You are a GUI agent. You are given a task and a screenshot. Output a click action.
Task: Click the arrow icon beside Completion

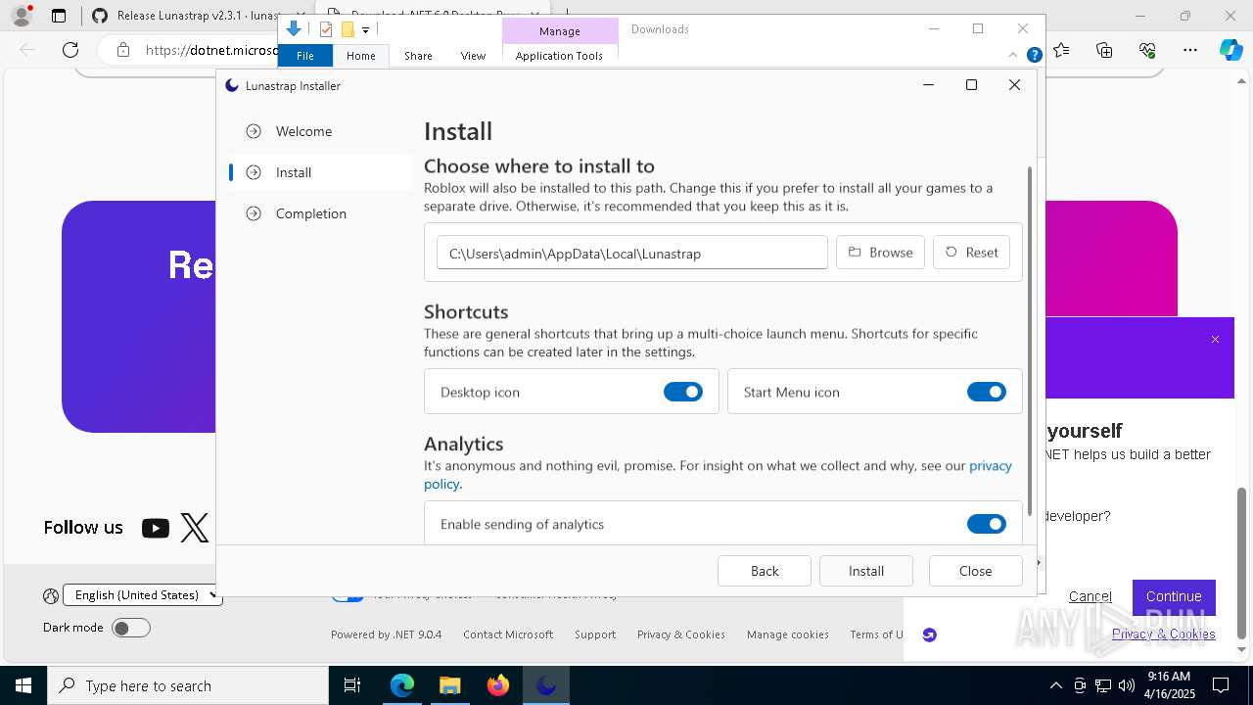pos(254,213)
